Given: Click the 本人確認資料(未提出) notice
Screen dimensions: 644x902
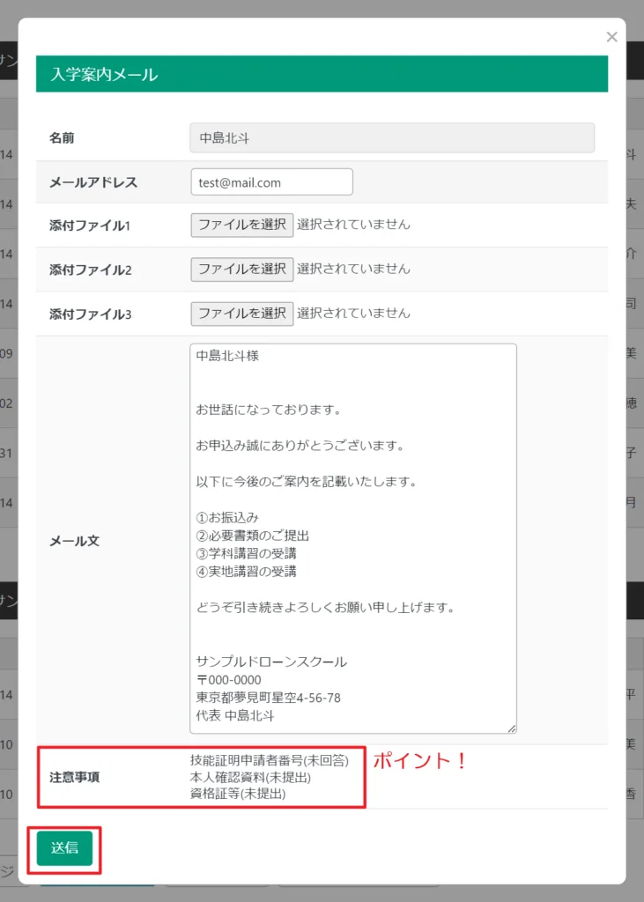Looking at the screenshot, I should click(250, 777).
